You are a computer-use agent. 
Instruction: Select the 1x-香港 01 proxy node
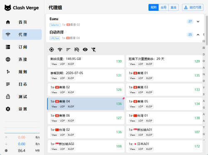tap(164, 75)
